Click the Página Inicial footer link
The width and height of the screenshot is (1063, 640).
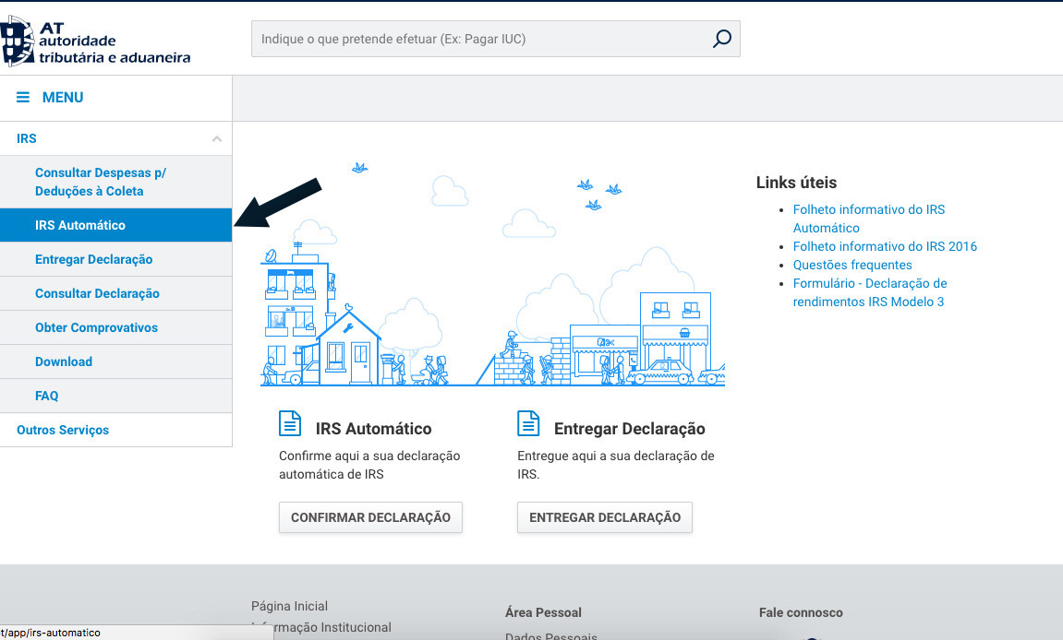coord(289,606)
